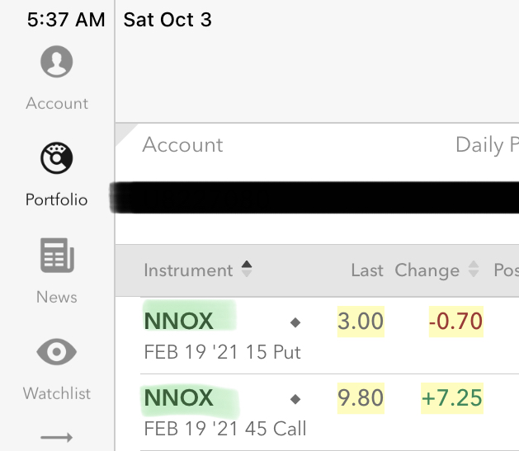This screenshot has height=451, width=519.
Task: Open the News newspaper icon
Action: [x=57, y=256]
